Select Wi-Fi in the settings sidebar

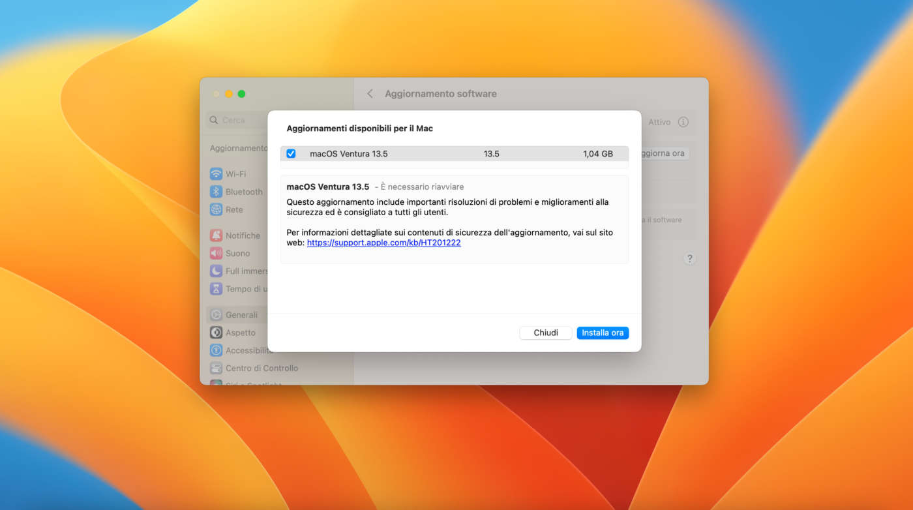tap(237, 174)
